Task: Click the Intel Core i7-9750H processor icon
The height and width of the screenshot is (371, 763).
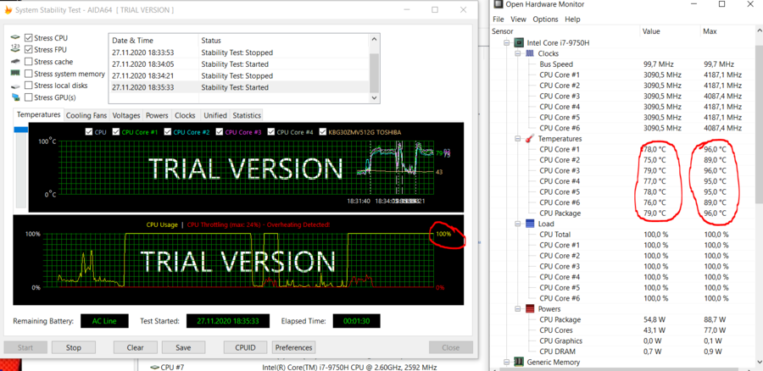Action: click(x=519, y=43)
